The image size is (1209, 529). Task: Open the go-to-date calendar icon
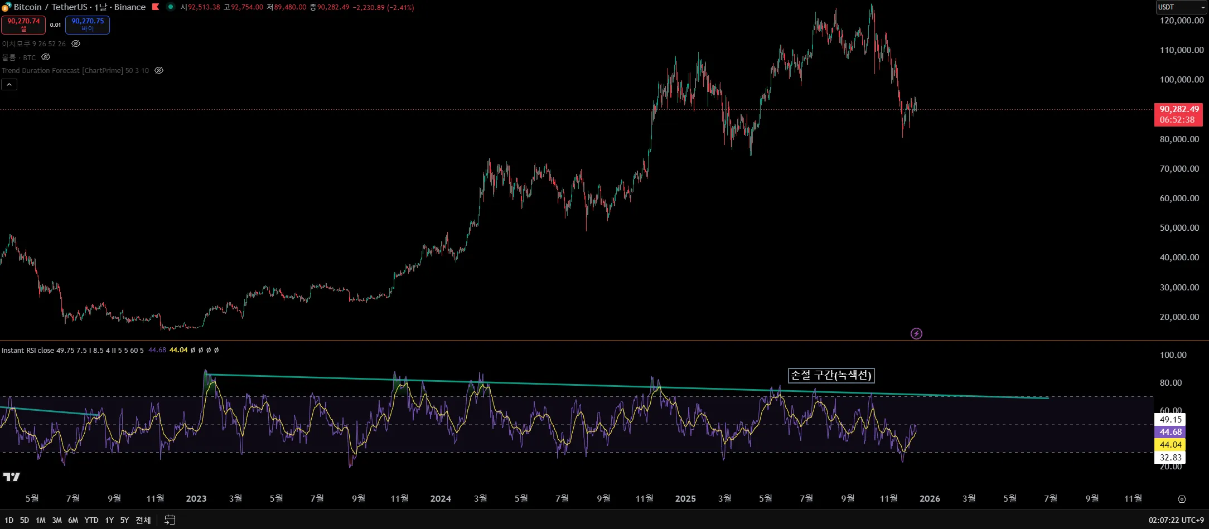[170, 520]
